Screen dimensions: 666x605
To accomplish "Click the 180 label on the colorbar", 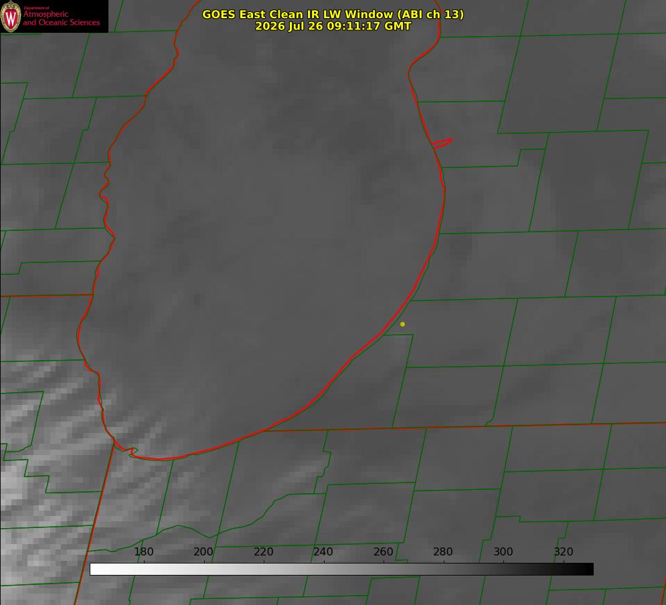I will coord(143,551).
